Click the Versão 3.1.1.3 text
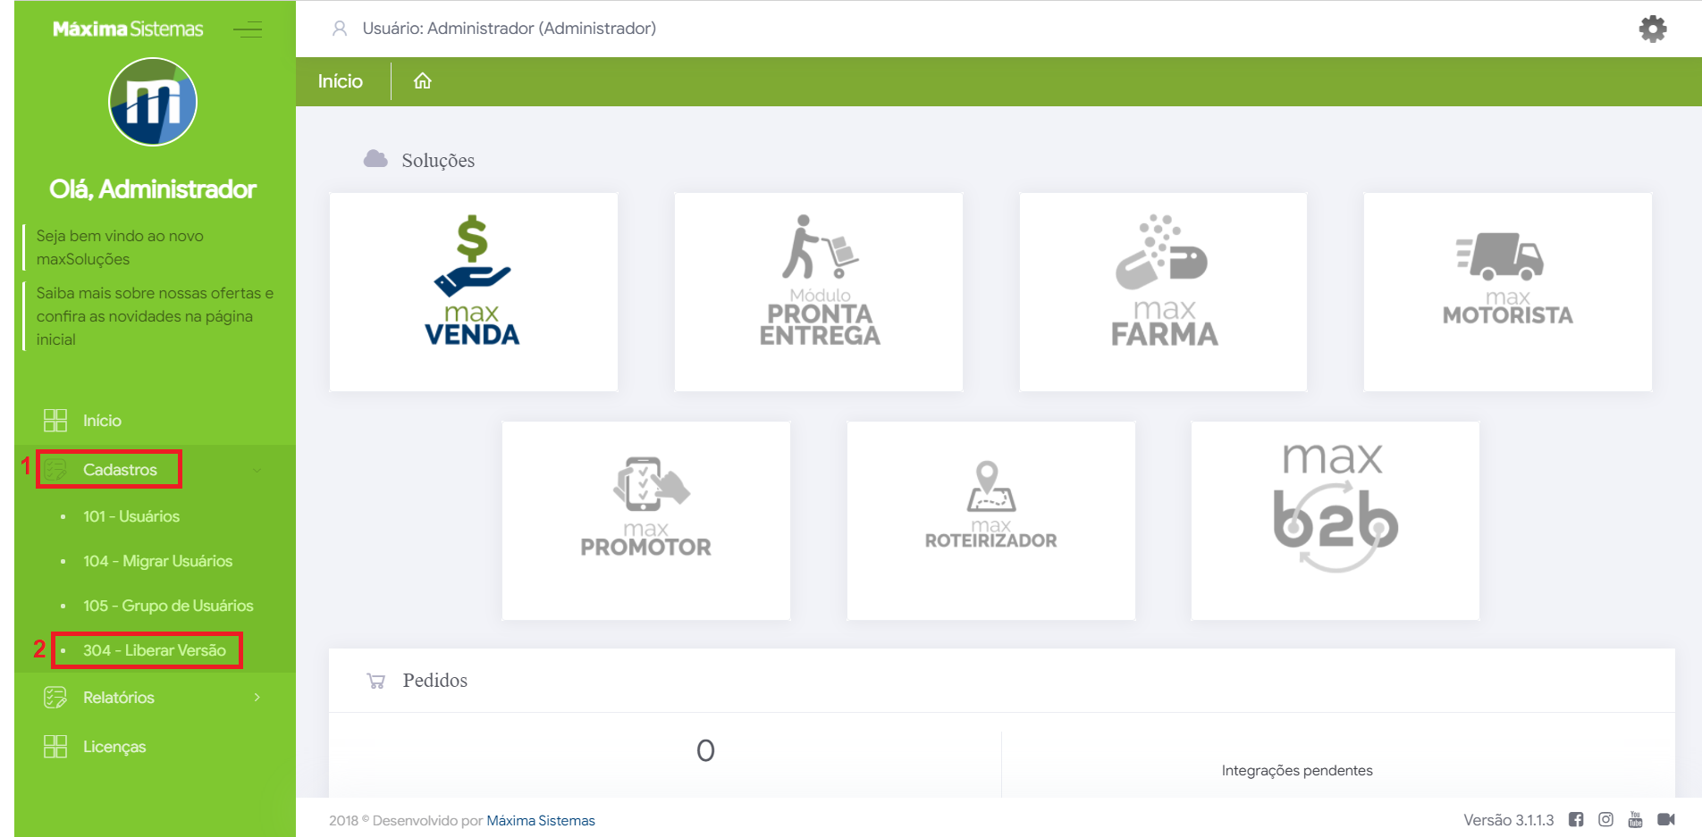The height and width of the screenshot is (837, 1702). 1509,820
